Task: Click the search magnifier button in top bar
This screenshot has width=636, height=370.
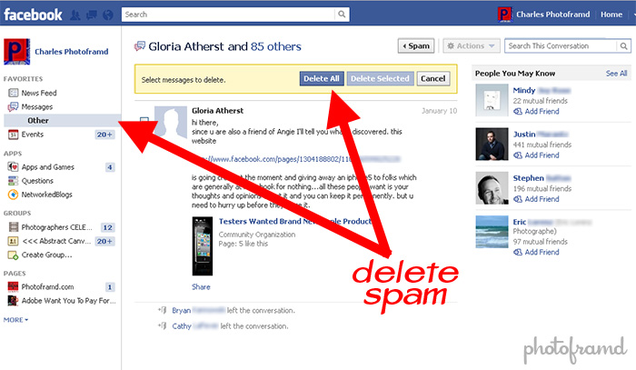Action: pyautogui.click(x=342, y=15)
